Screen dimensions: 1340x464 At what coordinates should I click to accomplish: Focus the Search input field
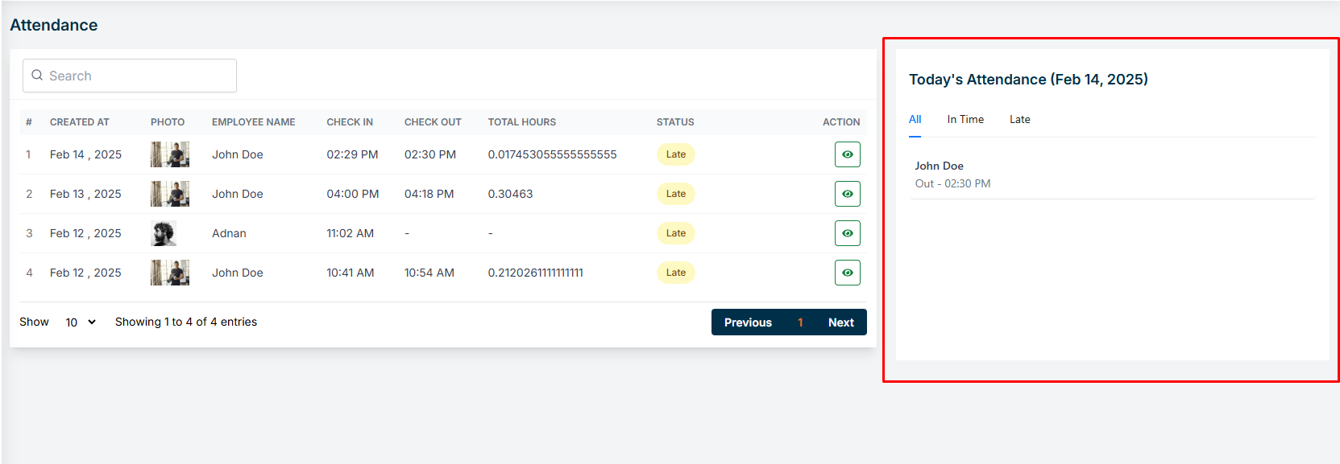click(x=137, y=76)
